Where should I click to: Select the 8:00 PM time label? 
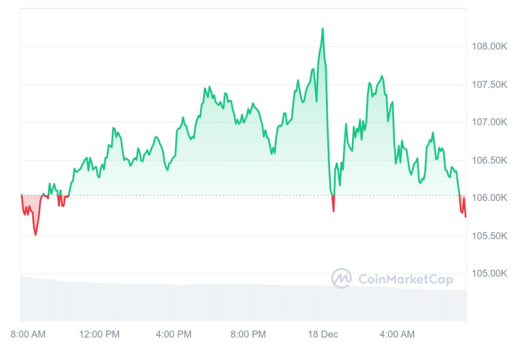point(249,334)
